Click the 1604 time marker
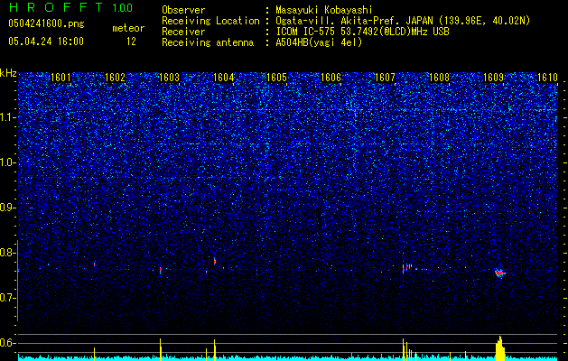Screen dimensions: 568x361 coord(224,78)
